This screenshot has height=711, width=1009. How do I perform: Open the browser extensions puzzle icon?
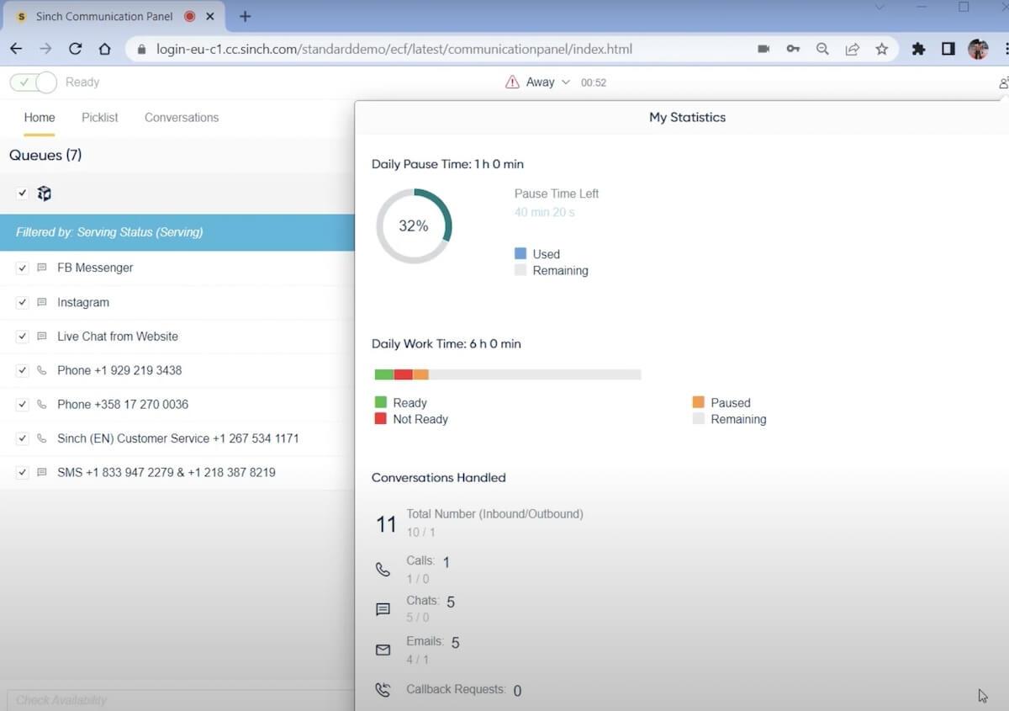coord(918,49)
